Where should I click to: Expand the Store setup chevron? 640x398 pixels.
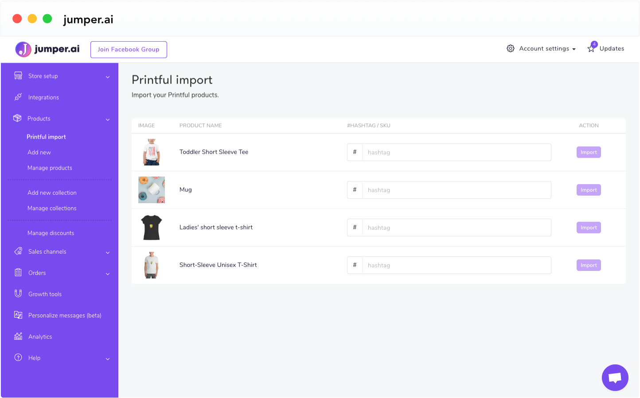point(108,77)
